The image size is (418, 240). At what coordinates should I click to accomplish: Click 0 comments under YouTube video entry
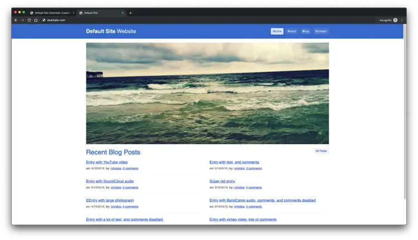tap(130, 168)
